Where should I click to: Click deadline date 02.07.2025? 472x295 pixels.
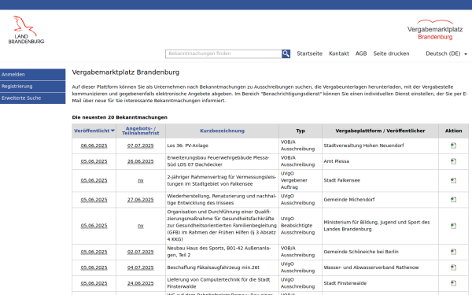(x=141, y=252)
